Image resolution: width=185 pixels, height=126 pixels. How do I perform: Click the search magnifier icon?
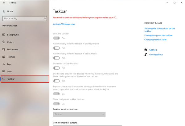(x=45, y=18)
